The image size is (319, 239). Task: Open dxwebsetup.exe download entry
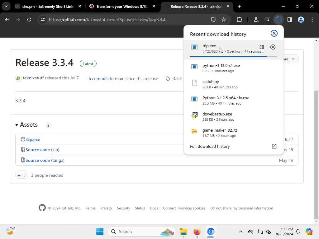(233, 117)
